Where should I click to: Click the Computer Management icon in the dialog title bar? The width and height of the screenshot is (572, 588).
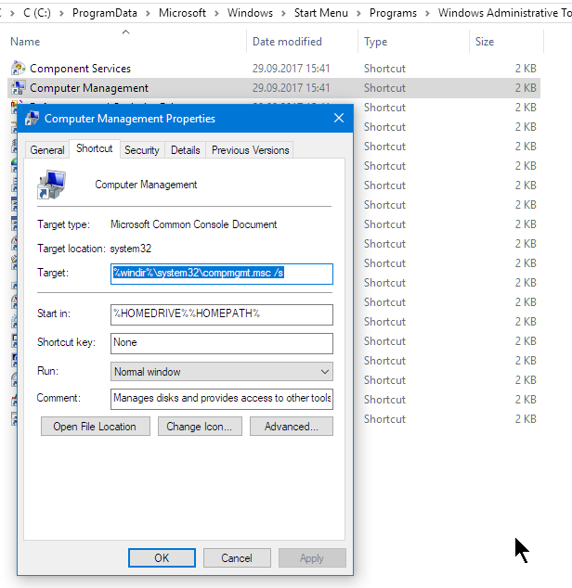[x=32, y=119]
